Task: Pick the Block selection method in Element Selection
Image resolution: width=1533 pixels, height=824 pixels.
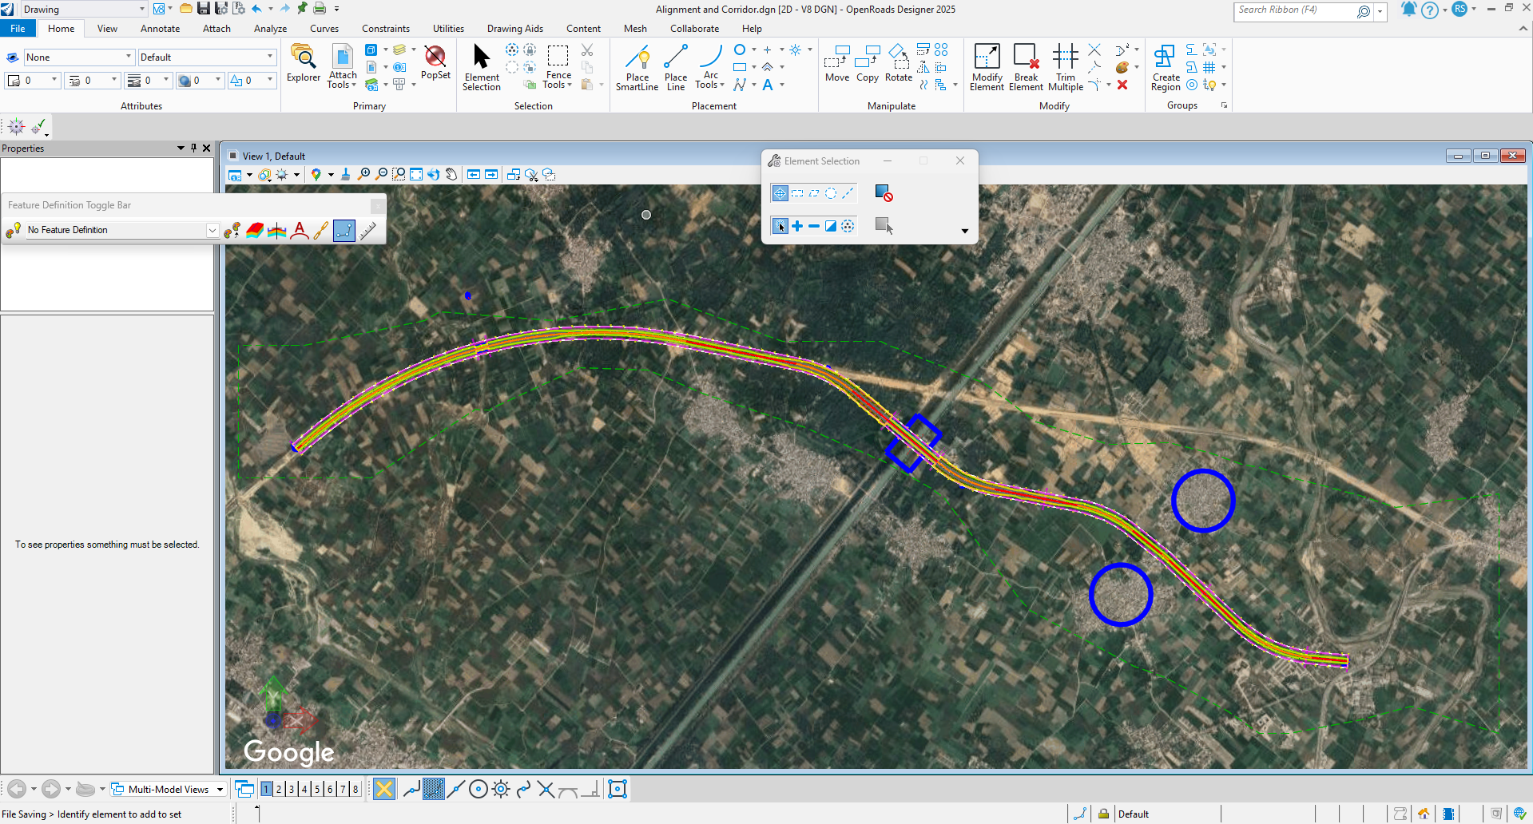Action: pos(797,193)
